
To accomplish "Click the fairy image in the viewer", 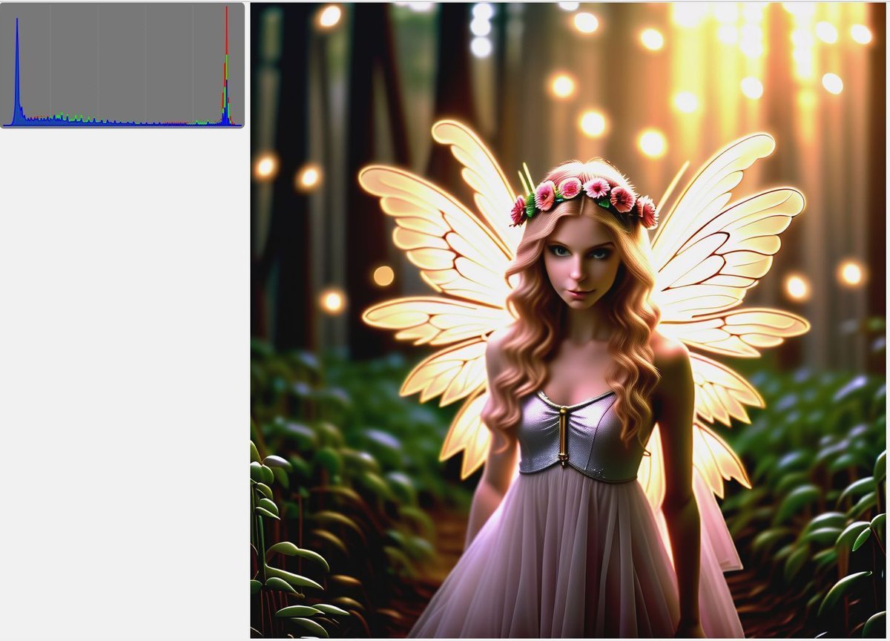I will coord(568,320).
